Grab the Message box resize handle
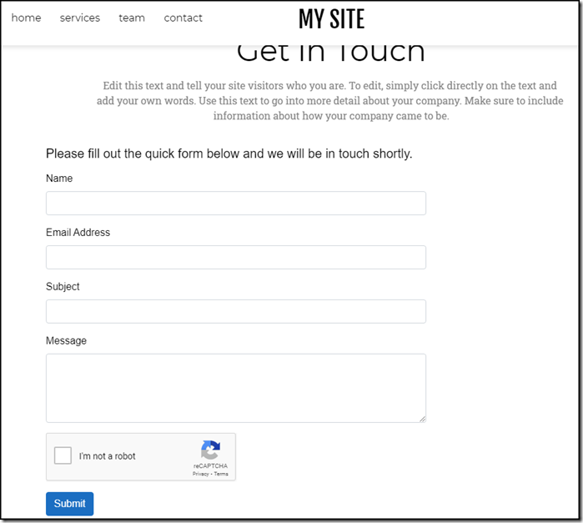Viewport: 583px width, 523px height. coord(422,419)
